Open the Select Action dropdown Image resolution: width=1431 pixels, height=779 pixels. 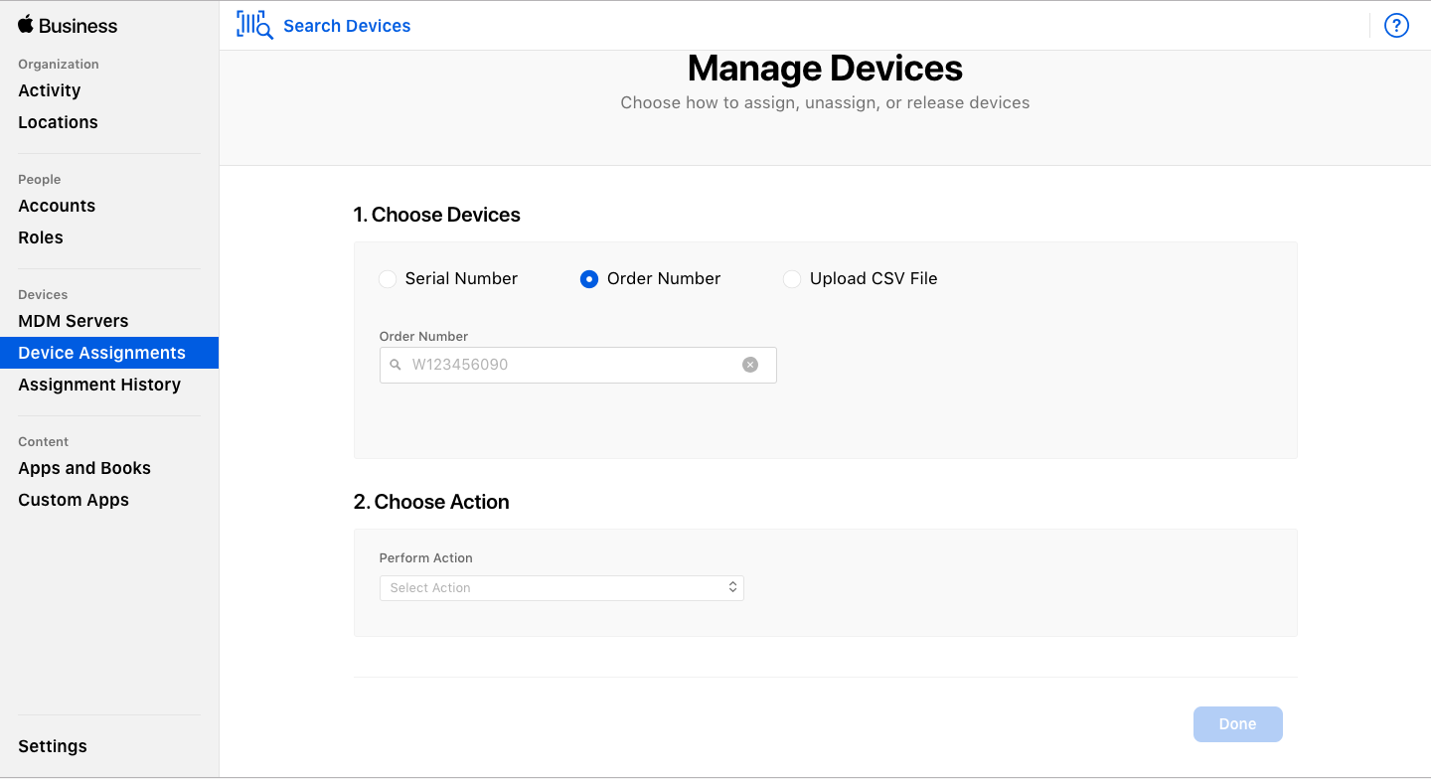(x=561, y=587)
